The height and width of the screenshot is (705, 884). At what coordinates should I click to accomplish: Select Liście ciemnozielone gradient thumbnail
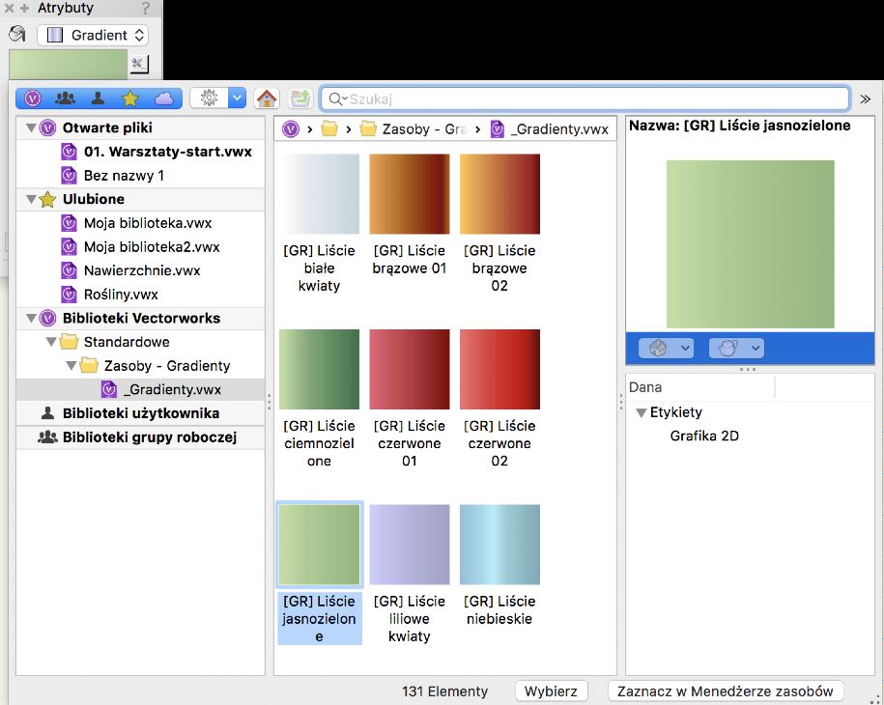(319, 369)
